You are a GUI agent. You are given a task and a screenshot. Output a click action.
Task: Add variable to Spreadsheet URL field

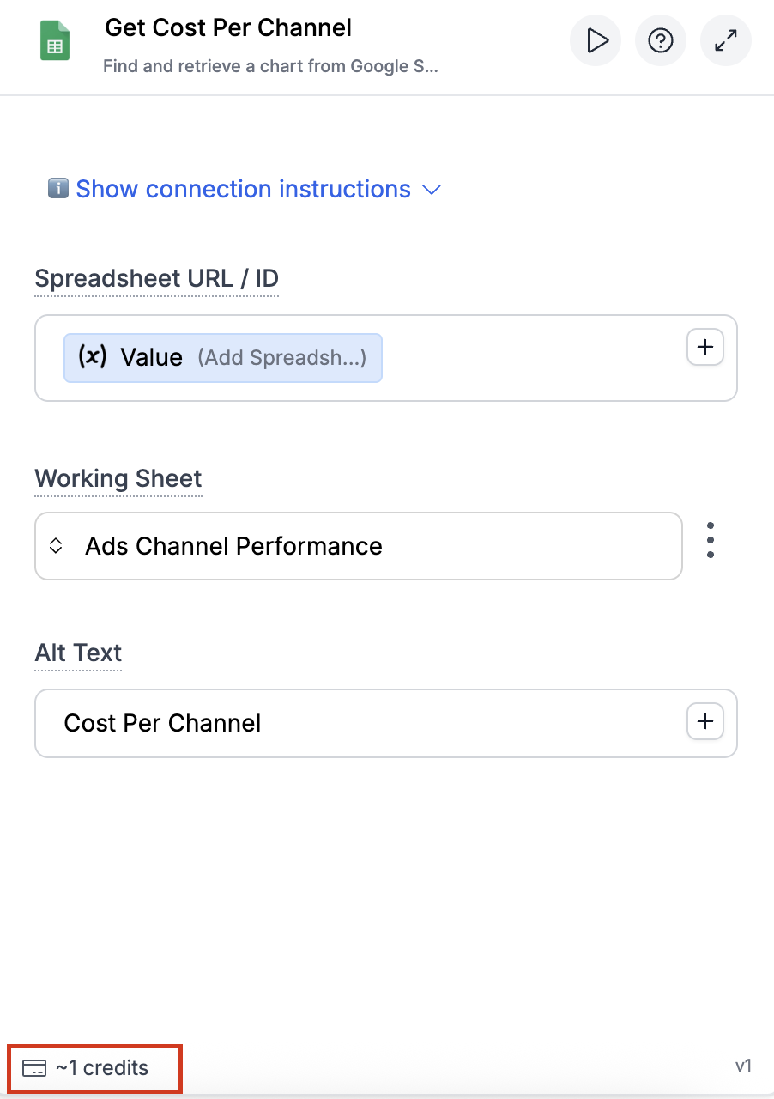click(x=705, y=348)
